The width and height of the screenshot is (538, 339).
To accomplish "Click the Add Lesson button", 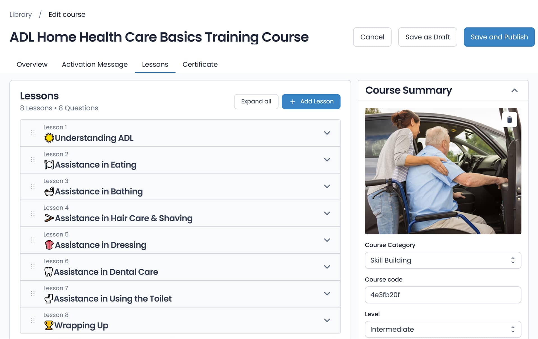I will (311, 102).
